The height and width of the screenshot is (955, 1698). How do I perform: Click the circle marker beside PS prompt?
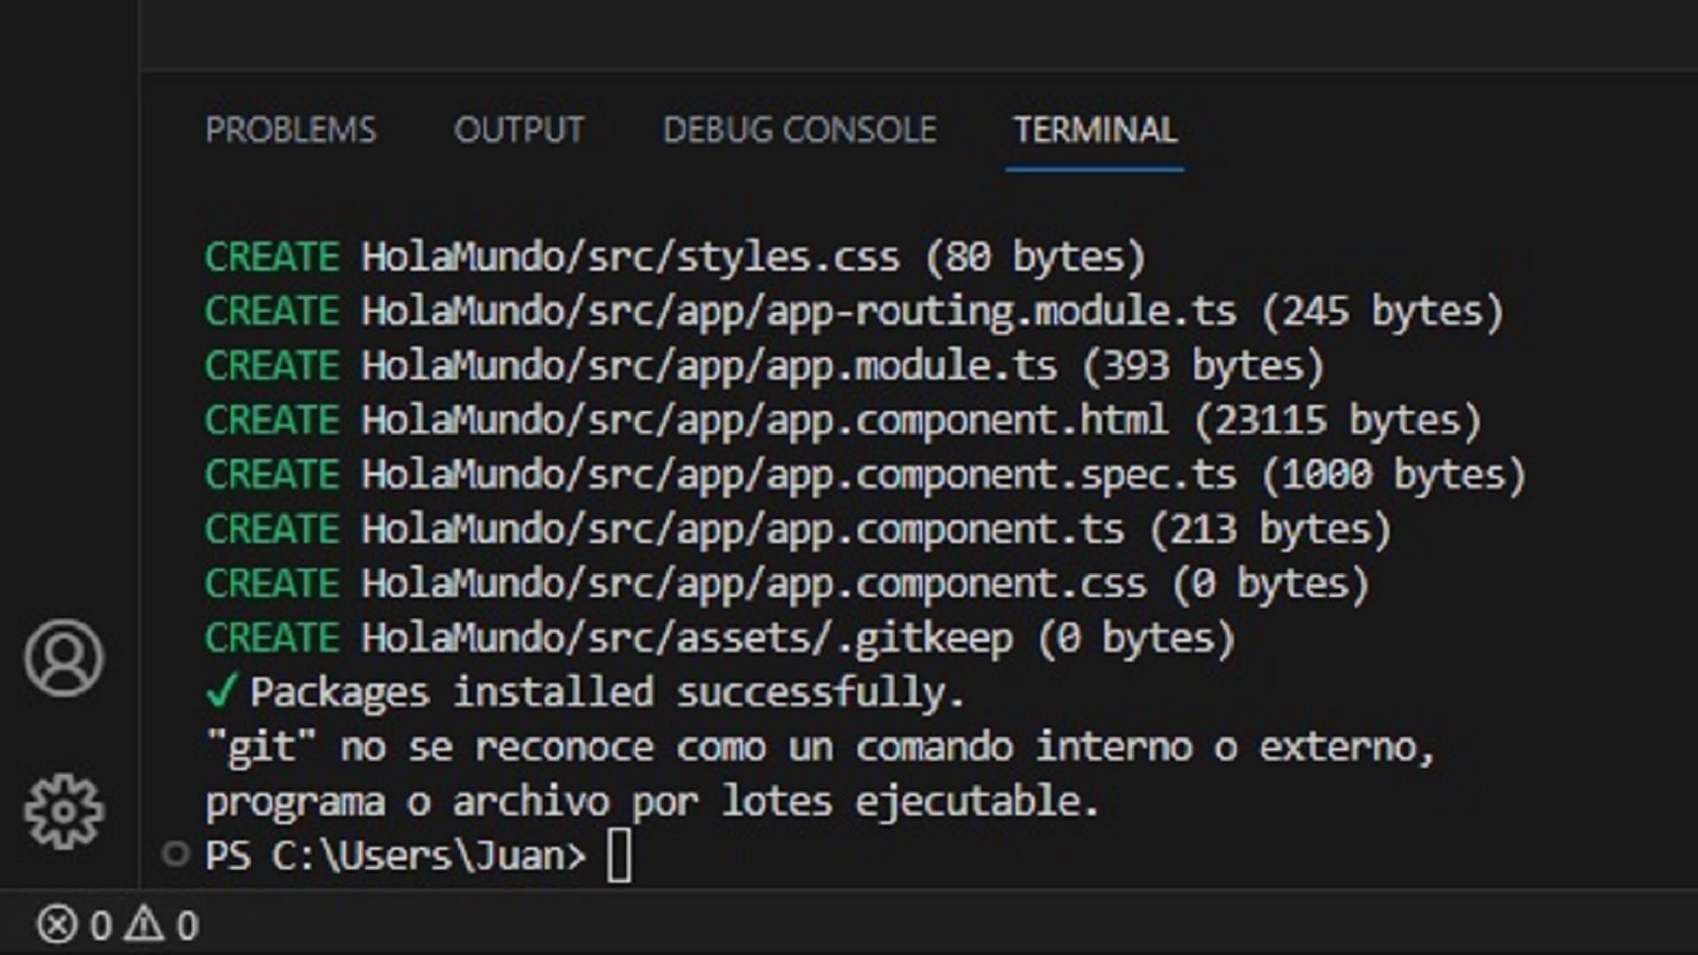175,854
